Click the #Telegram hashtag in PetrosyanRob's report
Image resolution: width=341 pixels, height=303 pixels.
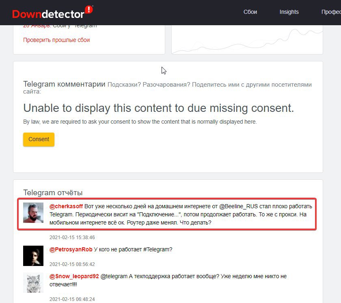point(158,249)
